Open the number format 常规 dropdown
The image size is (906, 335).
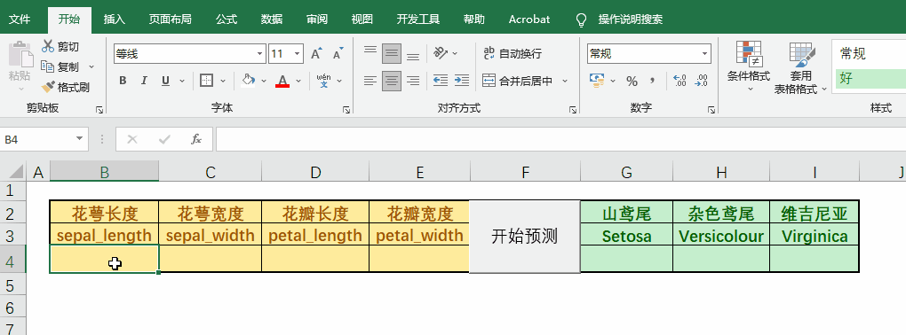click(705, 54)
